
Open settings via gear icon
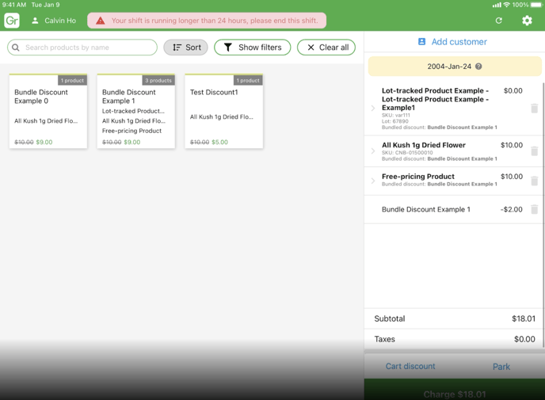(527, 21)
